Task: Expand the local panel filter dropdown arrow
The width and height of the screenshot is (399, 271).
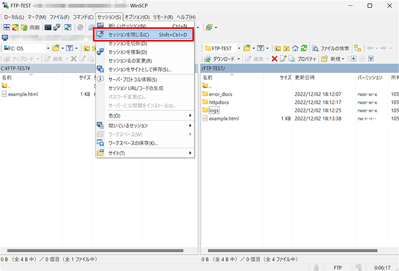Action: tap(77, 48)
